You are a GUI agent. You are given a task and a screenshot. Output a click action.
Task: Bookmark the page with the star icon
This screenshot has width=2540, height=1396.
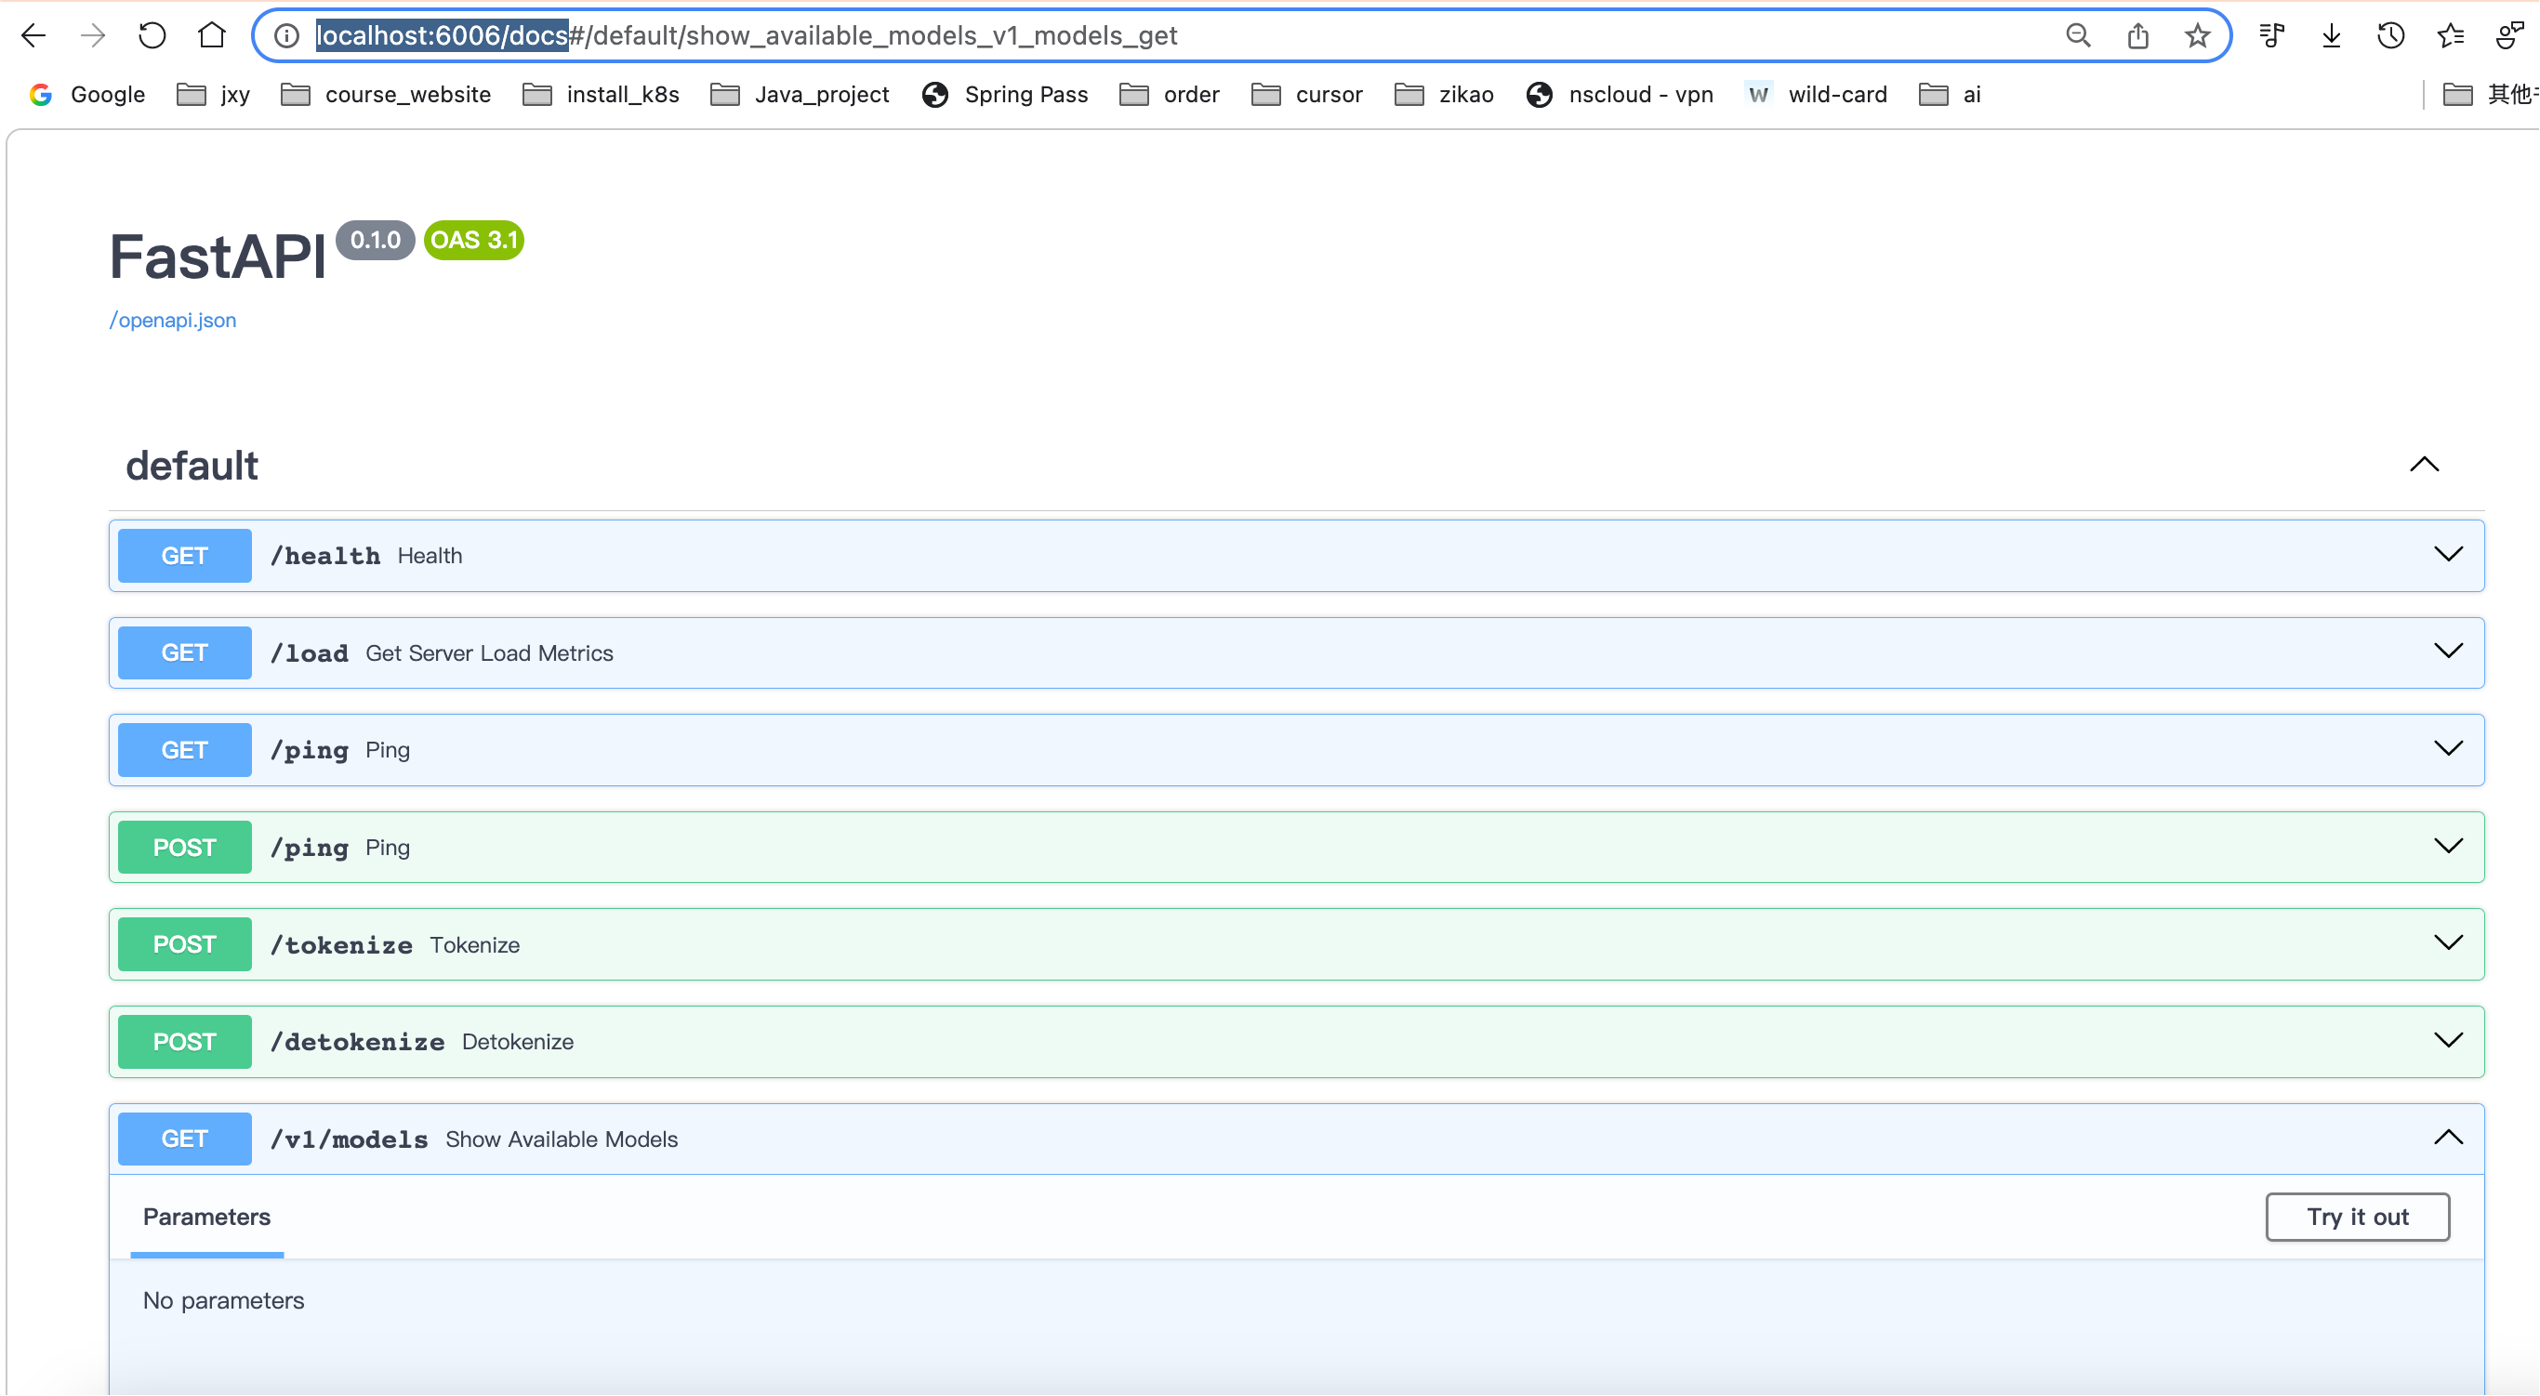(x=2198, y=35)
